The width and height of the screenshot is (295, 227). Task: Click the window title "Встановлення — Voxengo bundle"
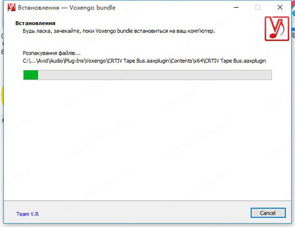pyautogui.click(x=67, y=7)
